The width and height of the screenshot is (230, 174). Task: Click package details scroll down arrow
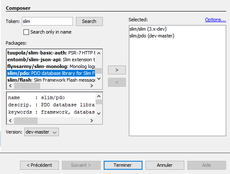pyautogui.click(x=99, y=114)
